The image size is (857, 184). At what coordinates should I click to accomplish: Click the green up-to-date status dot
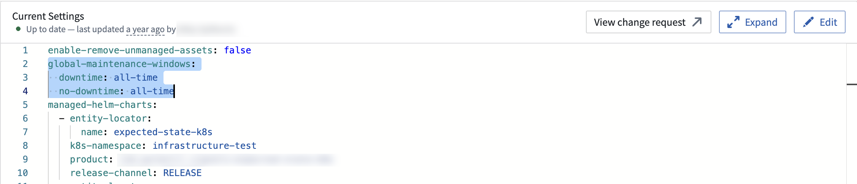(18, 29)
